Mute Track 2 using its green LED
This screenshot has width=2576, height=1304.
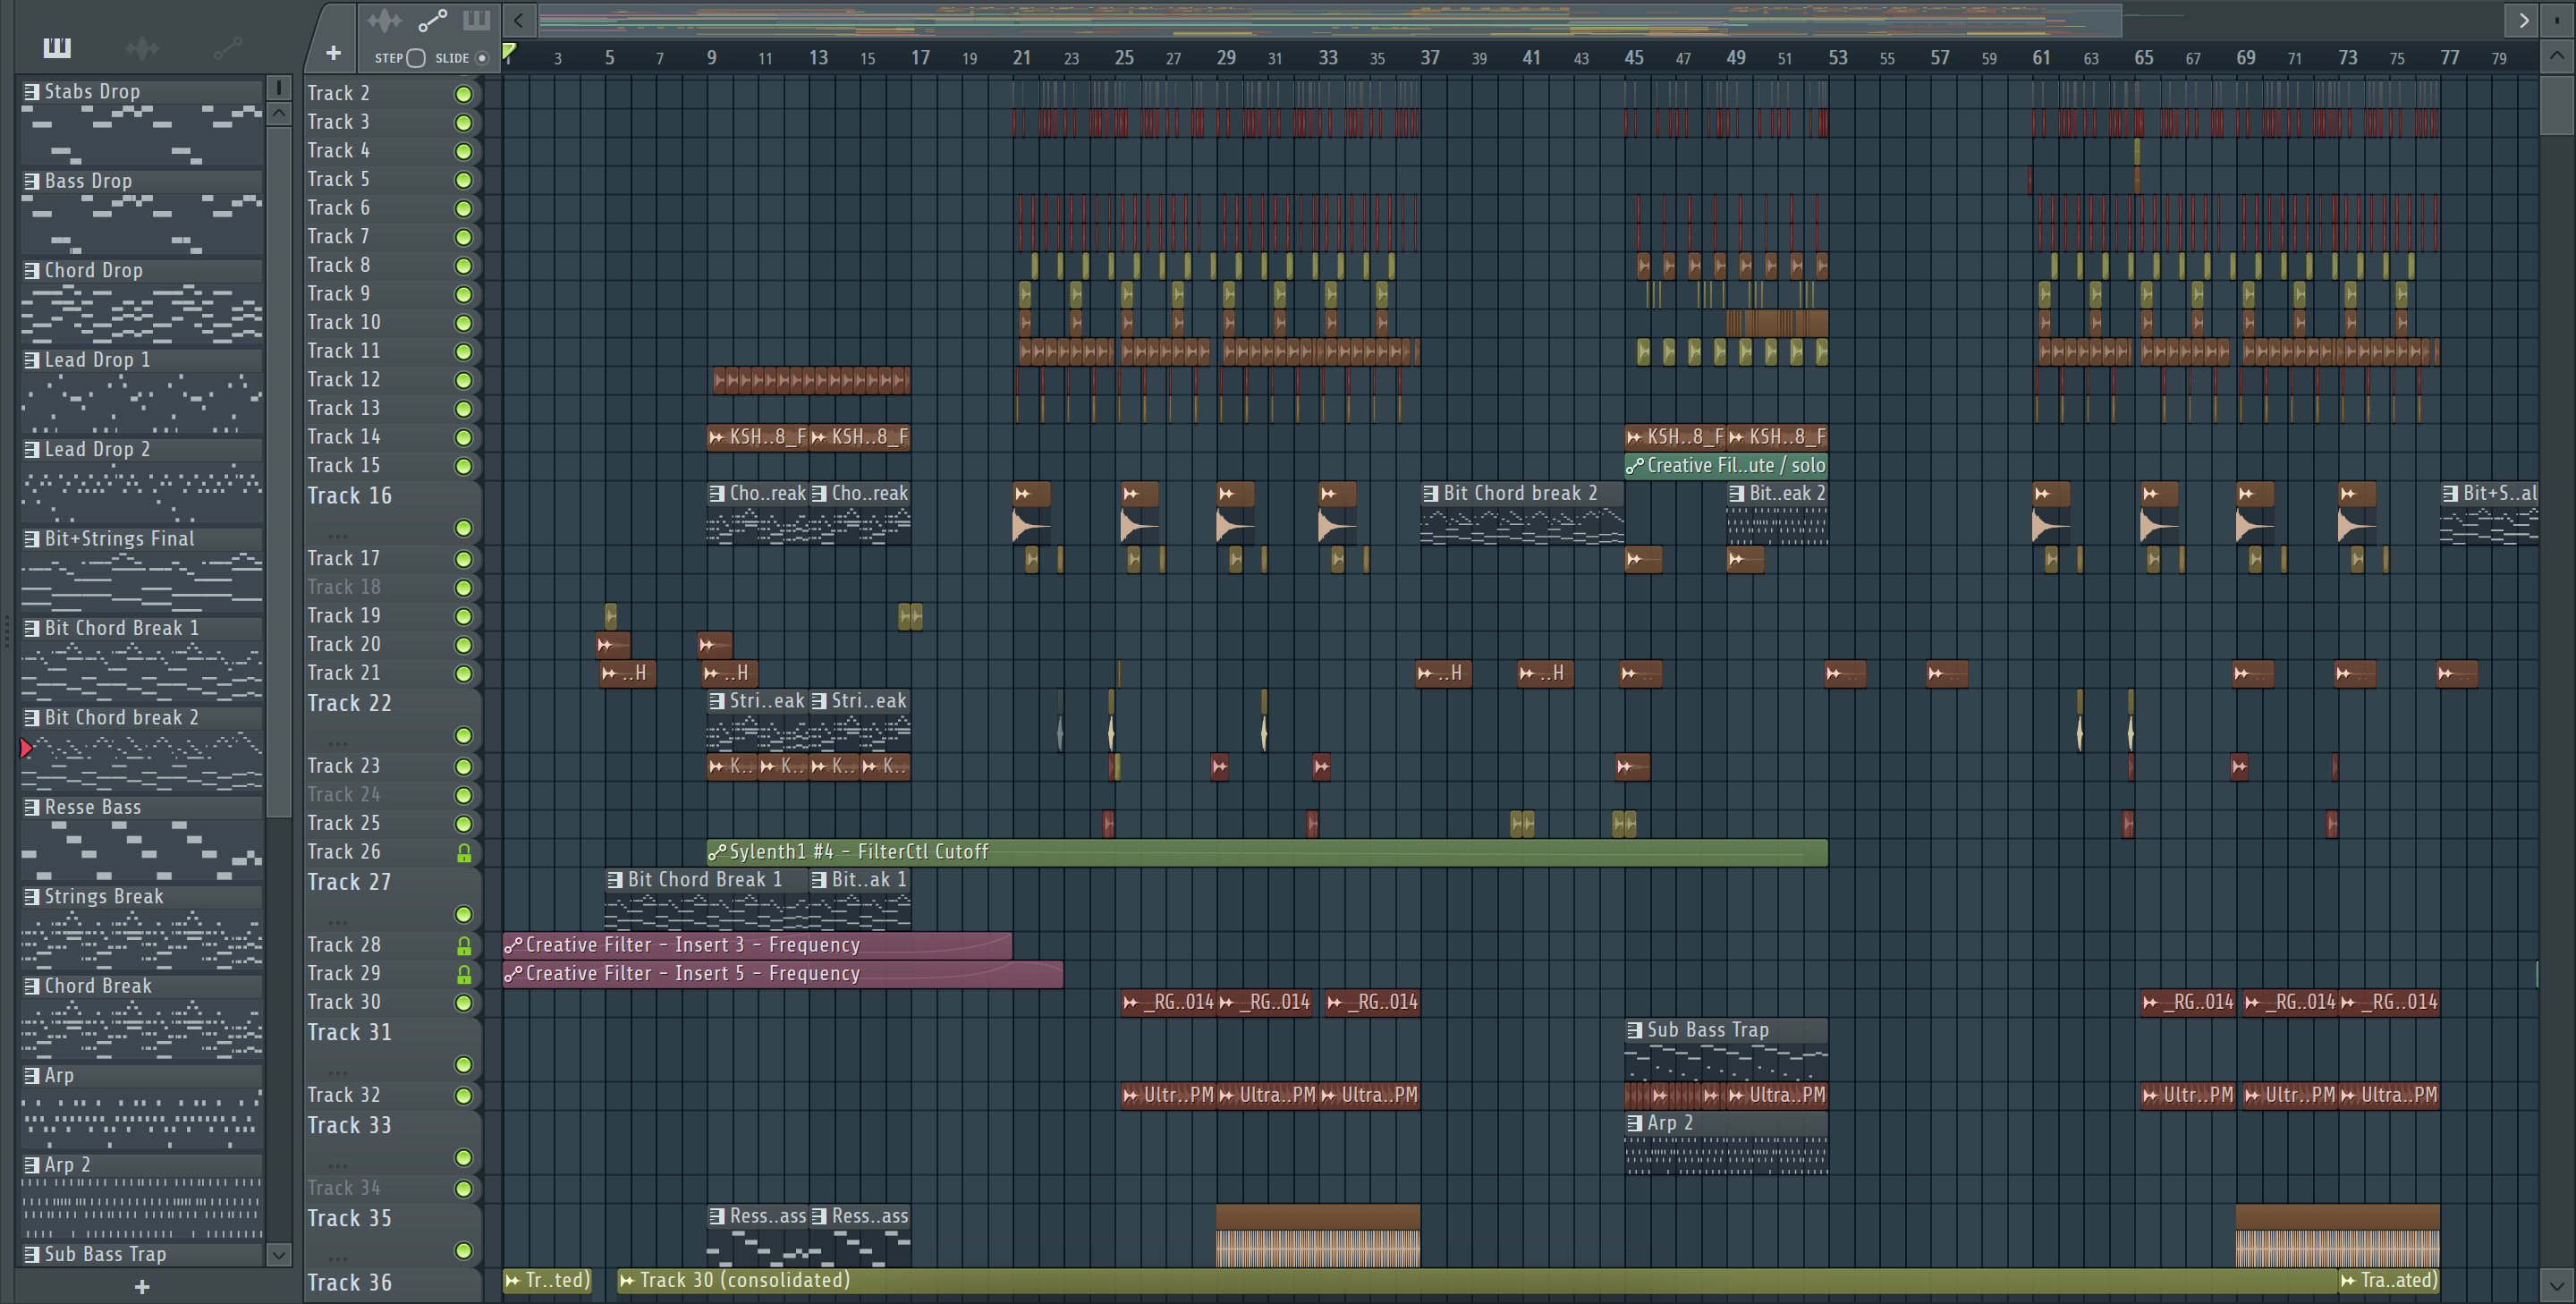coord(464,94)
